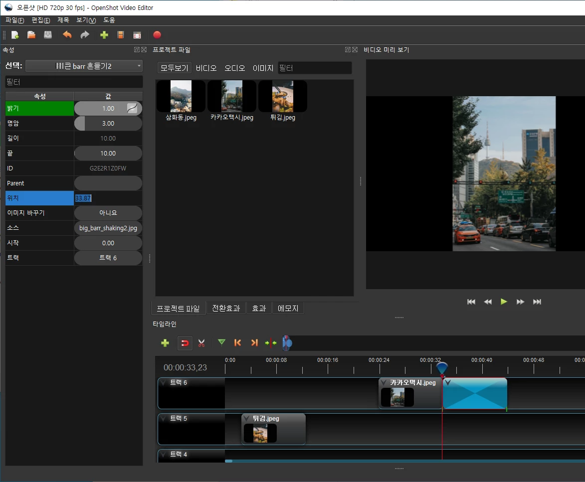Collapse the 트랙 5 header arrow

(162, 418)
